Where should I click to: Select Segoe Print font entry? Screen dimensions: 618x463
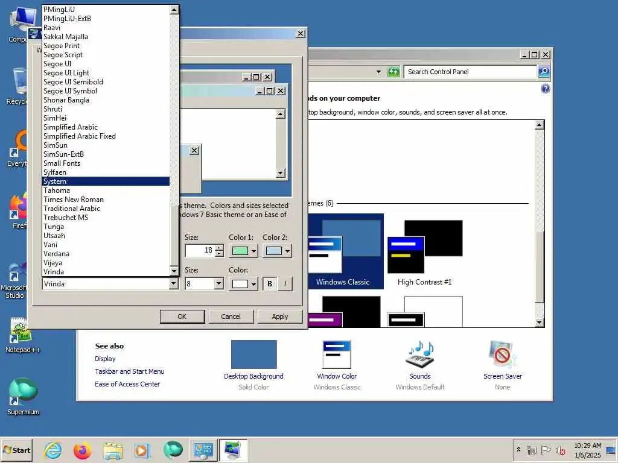tap(106, 46)
